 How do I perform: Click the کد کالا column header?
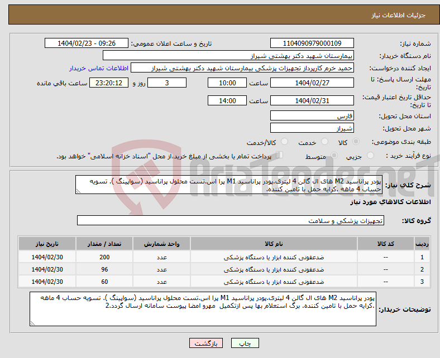pos(385,244)
